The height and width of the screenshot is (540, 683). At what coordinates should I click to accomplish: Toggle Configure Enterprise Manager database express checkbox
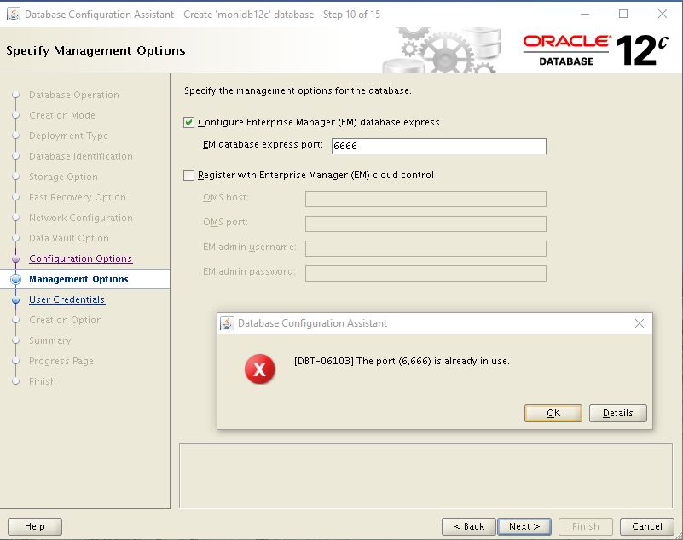coord(188,123)
